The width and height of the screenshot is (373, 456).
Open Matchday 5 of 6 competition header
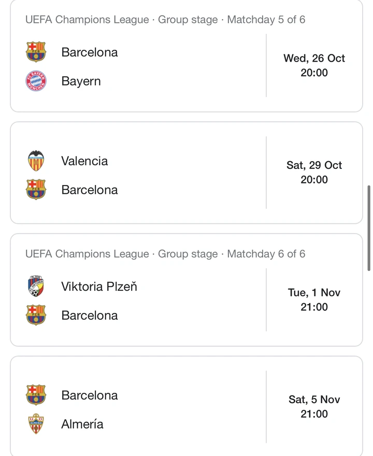165,20
